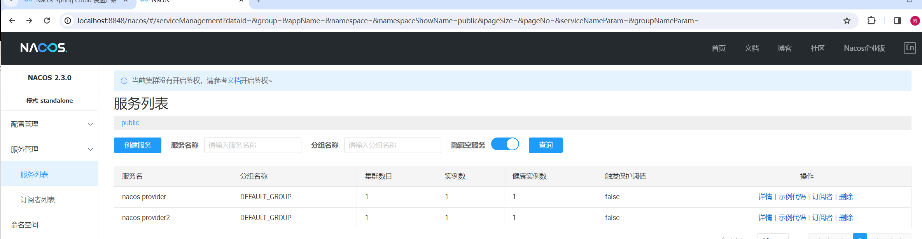Click the 模式 standalone label
Image resolution: width=922 pixels, height=239 pixels.
[x=50, y=101]
